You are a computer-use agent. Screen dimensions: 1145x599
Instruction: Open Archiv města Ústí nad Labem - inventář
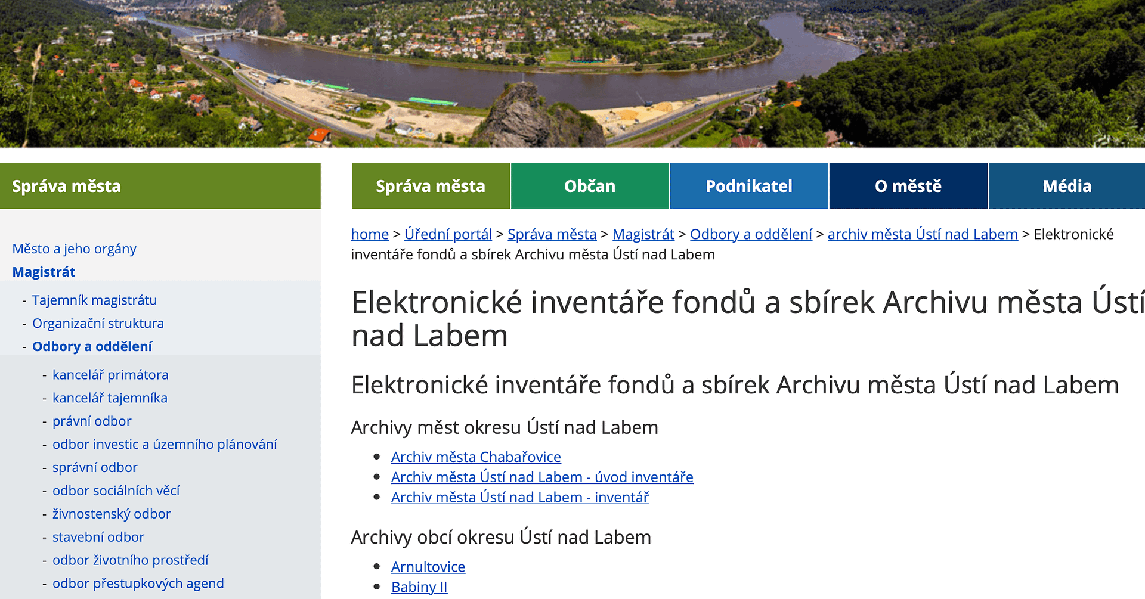(x=520, y=498)
